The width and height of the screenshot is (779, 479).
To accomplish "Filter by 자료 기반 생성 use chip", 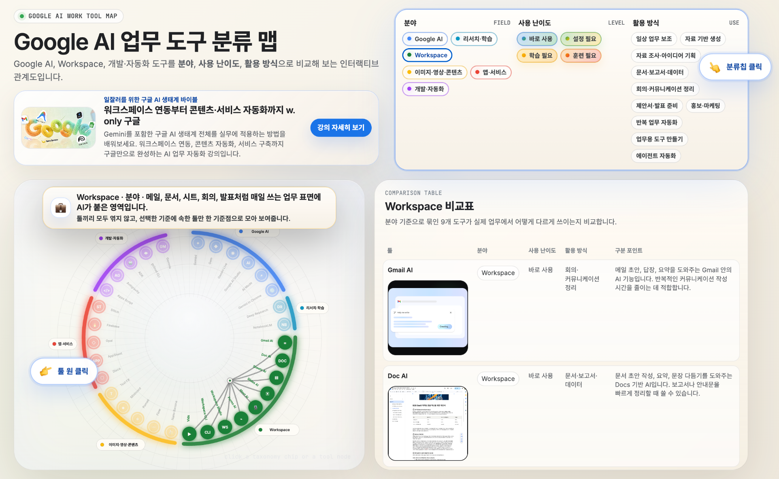I will 703,39.
